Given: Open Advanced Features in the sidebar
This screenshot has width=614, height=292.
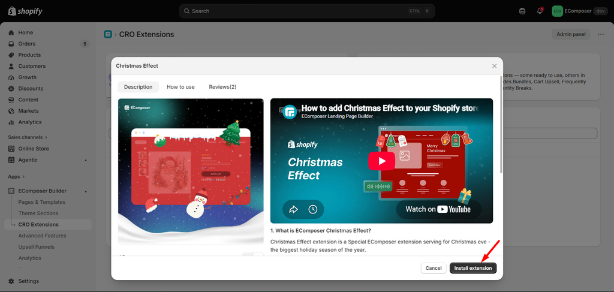Looking at the screenshot, I should coord(43,236).
